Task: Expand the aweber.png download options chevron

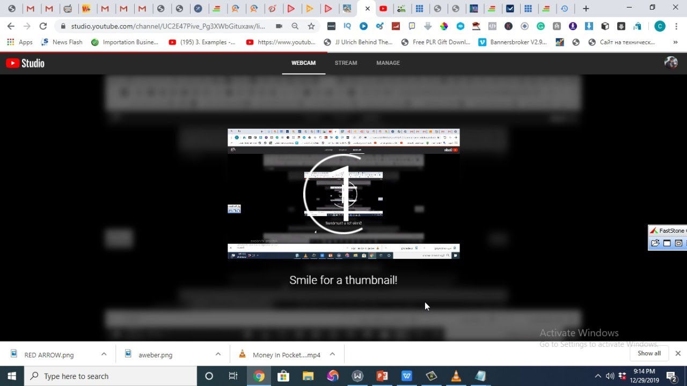Action: click(x=218, y=354)
